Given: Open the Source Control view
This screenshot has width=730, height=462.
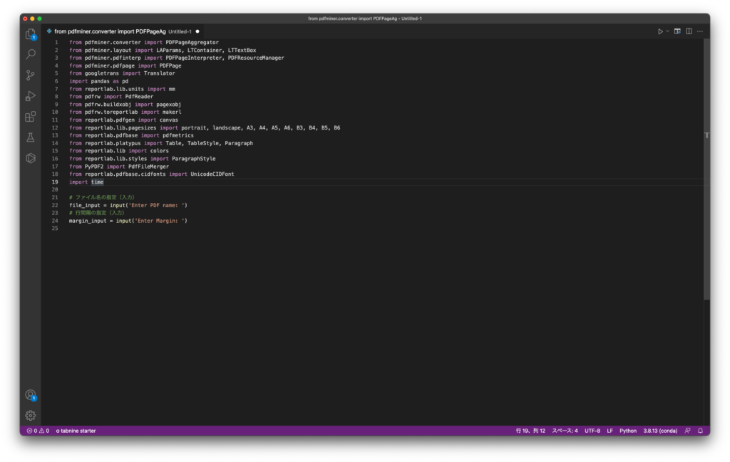Looking at the screenshot, I should [x=31, y=75].
